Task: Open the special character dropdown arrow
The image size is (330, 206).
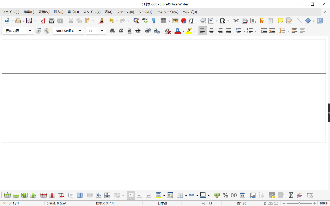Action: tap(228, 21)
